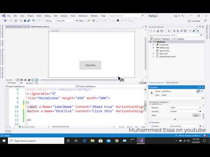Click the search icon in the Properties panel
This screenshot has width=210, height=157.
[x=202, y=99]
